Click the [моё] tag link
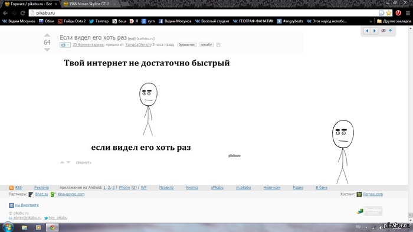Screen dimensions: 413x232 click(x=132, y=38)
